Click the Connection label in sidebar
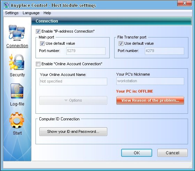195x171 pixels. 17,46
